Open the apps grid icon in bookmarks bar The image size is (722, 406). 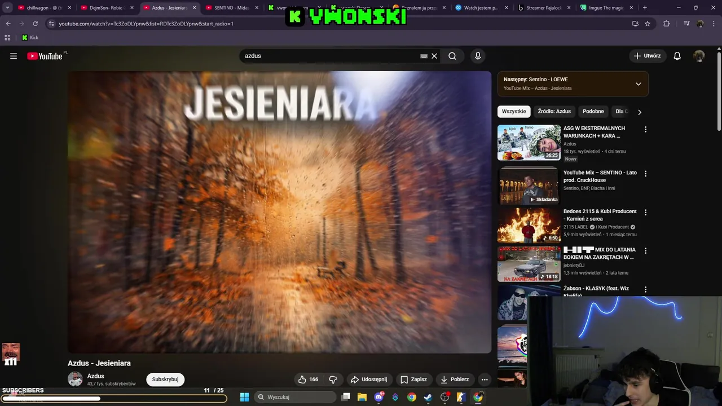[x=7, y=38]
